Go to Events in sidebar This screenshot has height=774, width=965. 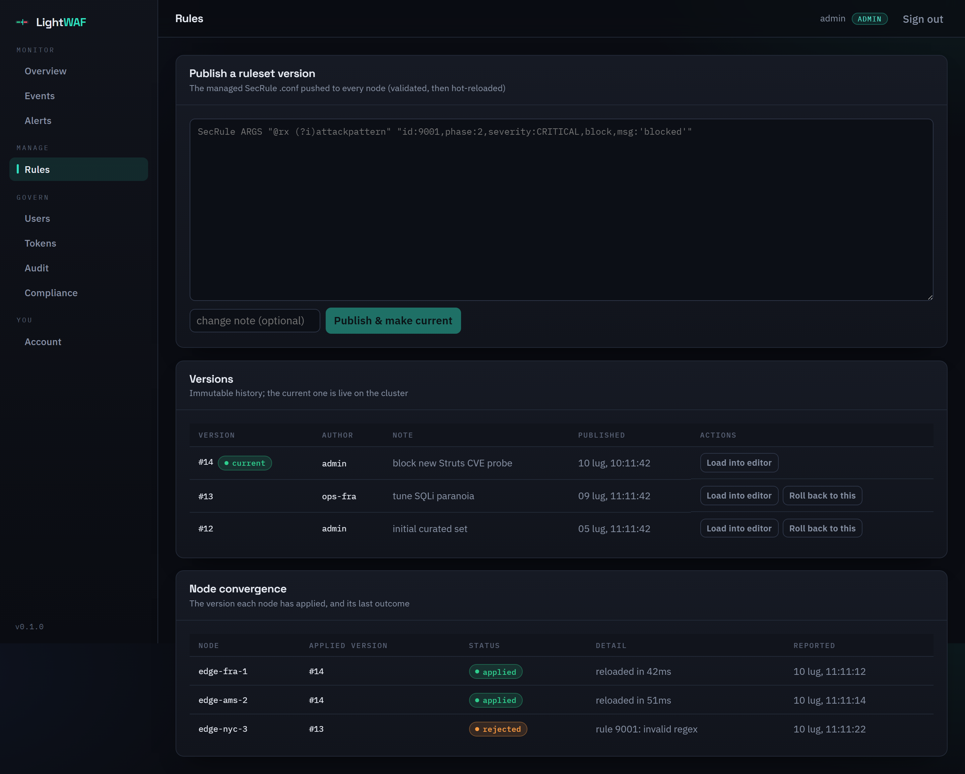pos(40,96)
